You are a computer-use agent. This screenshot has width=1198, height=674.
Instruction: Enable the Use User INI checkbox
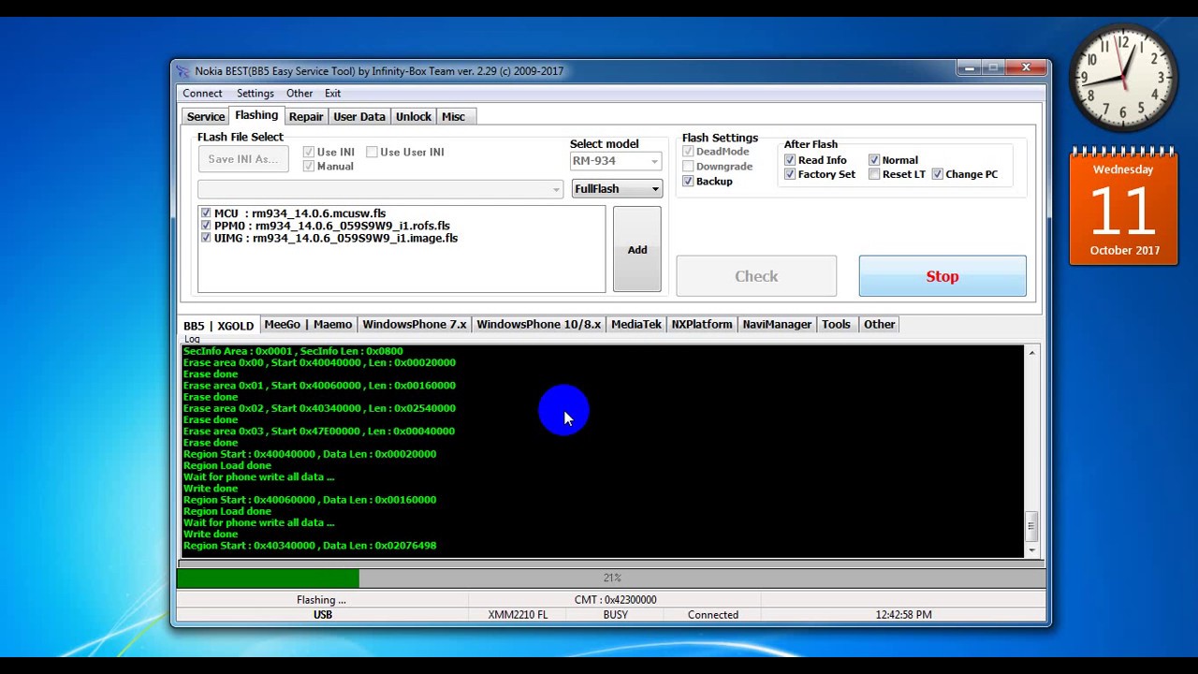tap(372, 152)
